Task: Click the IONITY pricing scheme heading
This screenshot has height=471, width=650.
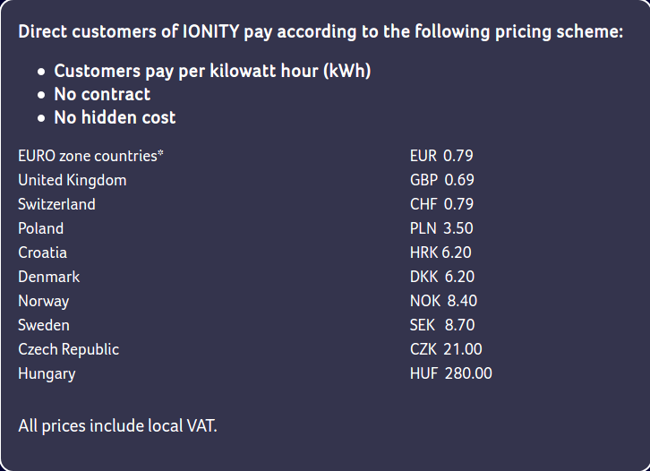Action: coord(321,32)
